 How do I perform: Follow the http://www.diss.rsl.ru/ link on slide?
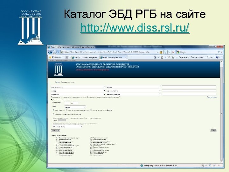pos(135,28)
